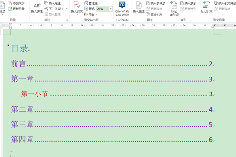Click the 样式 style icon
The width and height of the screenshot is (236, 157).
pyautogui.click(x=86, y=9)
